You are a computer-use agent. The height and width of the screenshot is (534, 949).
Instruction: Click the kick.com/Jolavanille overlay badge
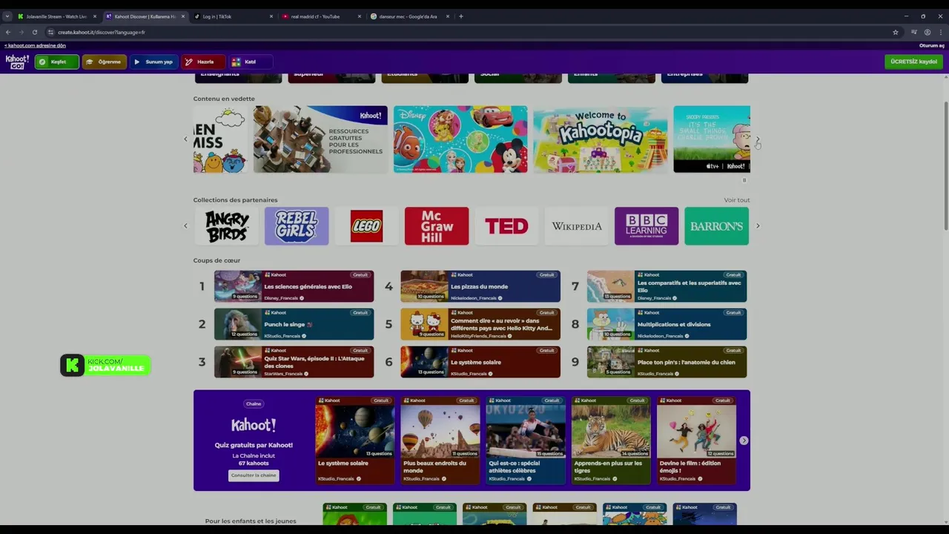click(105, 366)
